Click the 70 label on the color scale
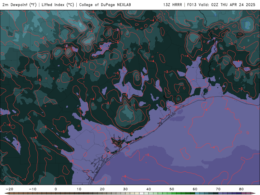The image size is (260, 195). click(218, 189)
